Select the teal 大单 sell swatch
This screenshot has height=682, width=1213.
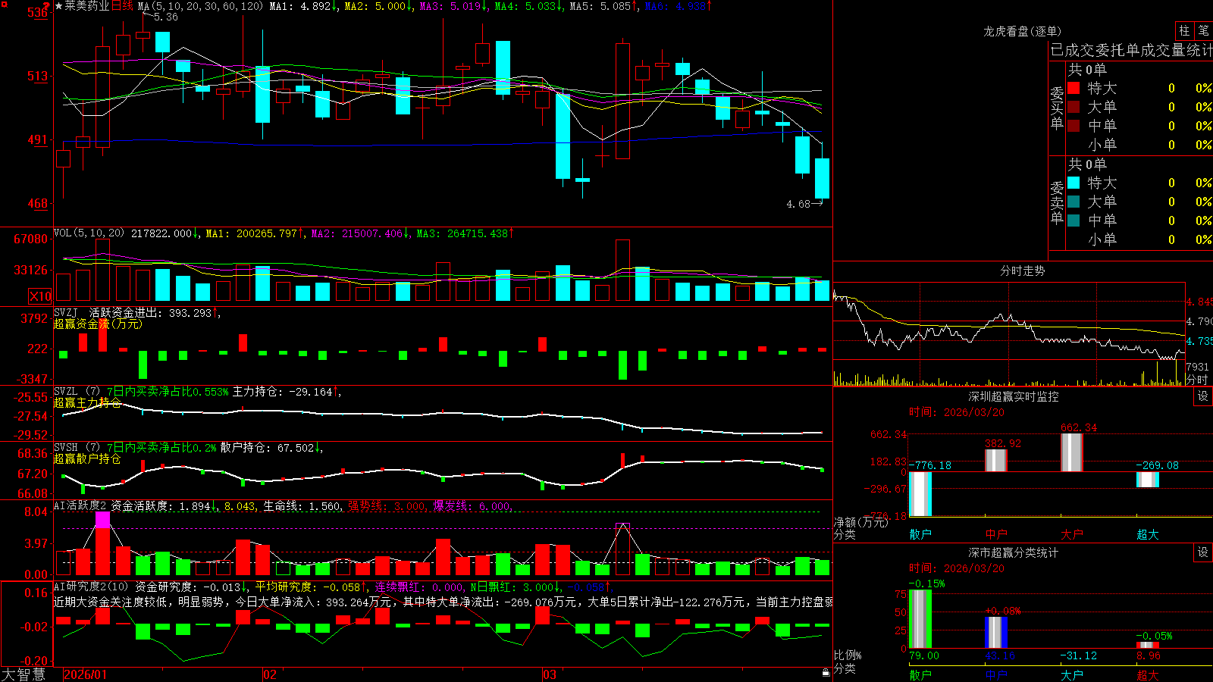coord(1074,202)
